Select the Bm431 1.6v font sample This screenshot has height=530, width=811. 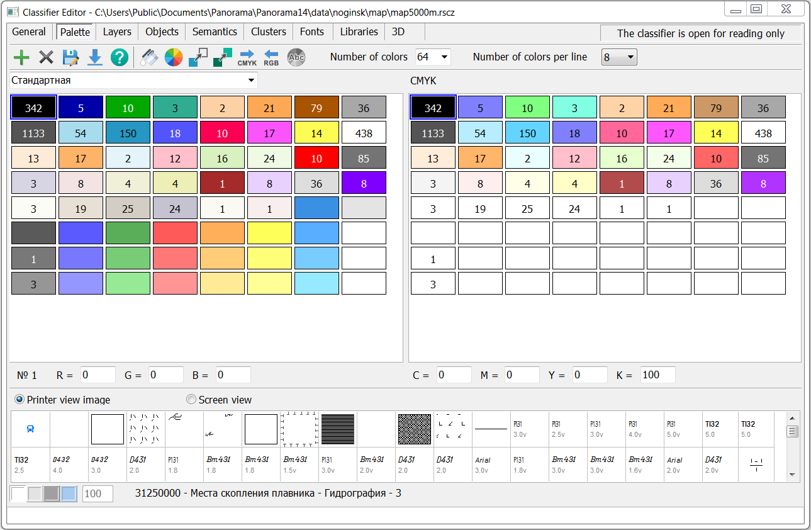click(644, 465)
